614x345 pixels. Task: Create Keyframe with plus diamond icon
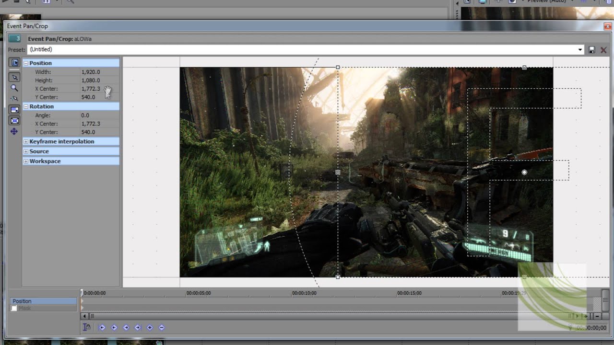click(x=150, y=327)
